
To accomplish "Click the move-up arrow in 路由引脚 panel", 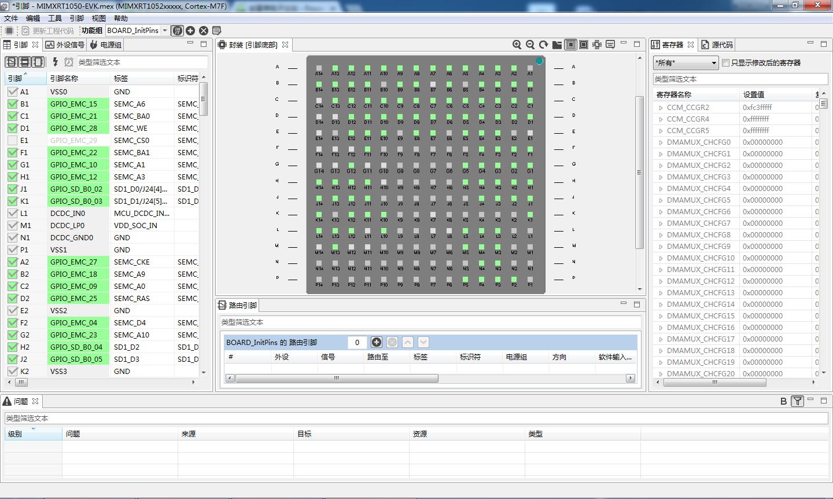I will coord(408,342).
